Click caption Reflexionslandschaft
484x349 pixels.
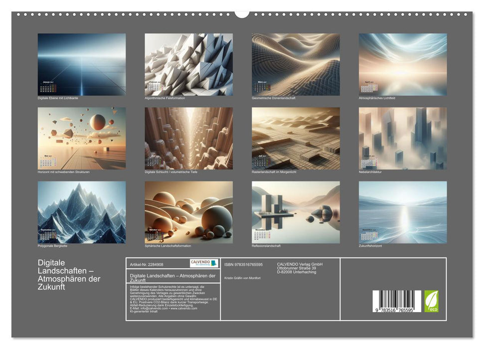click(x=266, y=246)
